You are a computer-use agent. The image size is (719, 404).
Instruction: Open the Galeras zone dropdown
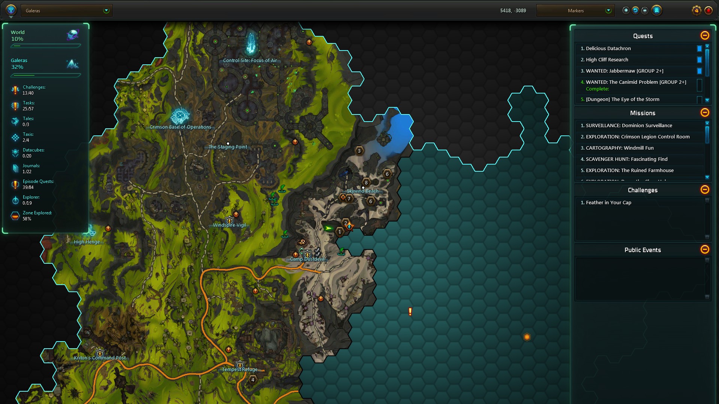[67, 10]
